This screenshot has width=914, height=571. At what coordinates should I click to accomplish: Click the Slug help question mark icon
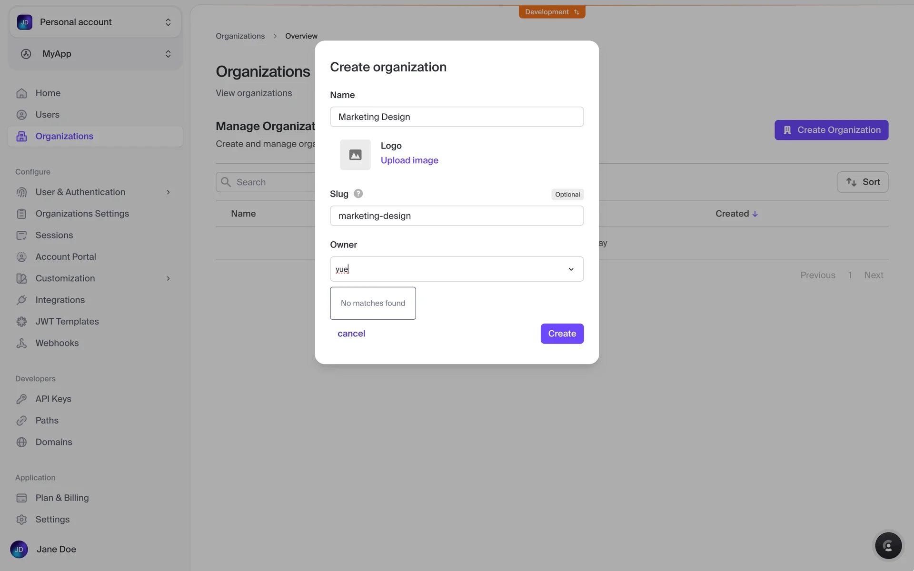click(x=358, y=194)
